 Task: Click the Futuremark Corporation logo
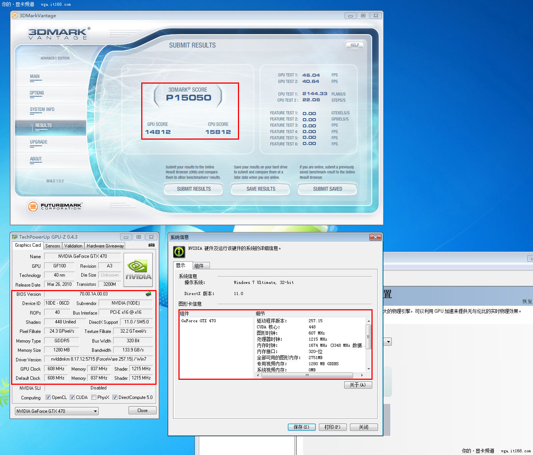[55, 206]
